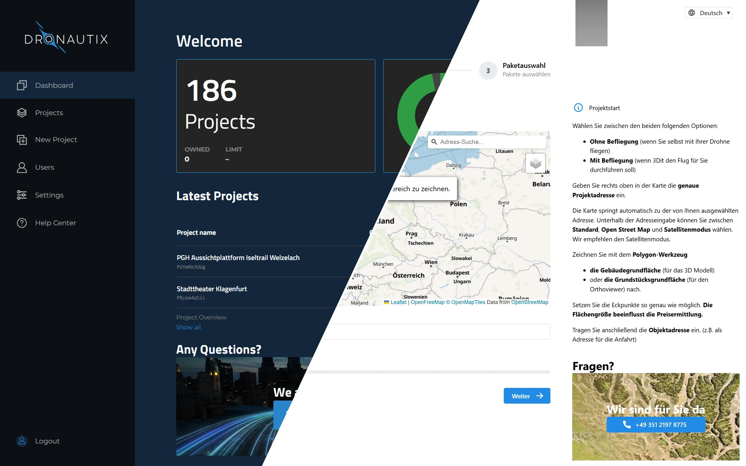Click the Projects layers icon
Image resolution: width=746 pixels, height=466 pixels.
pos(22,112)
